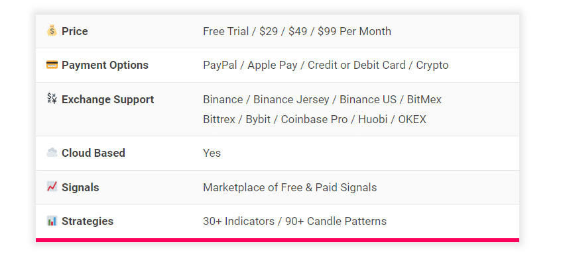
Task: Click the pink bar below the table
Action: (x=277, y=240)
